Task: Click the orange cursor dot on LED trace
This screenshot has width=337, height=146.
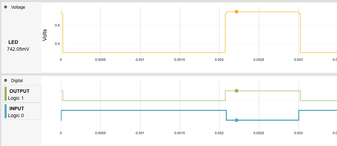Action: pos(236,12)
